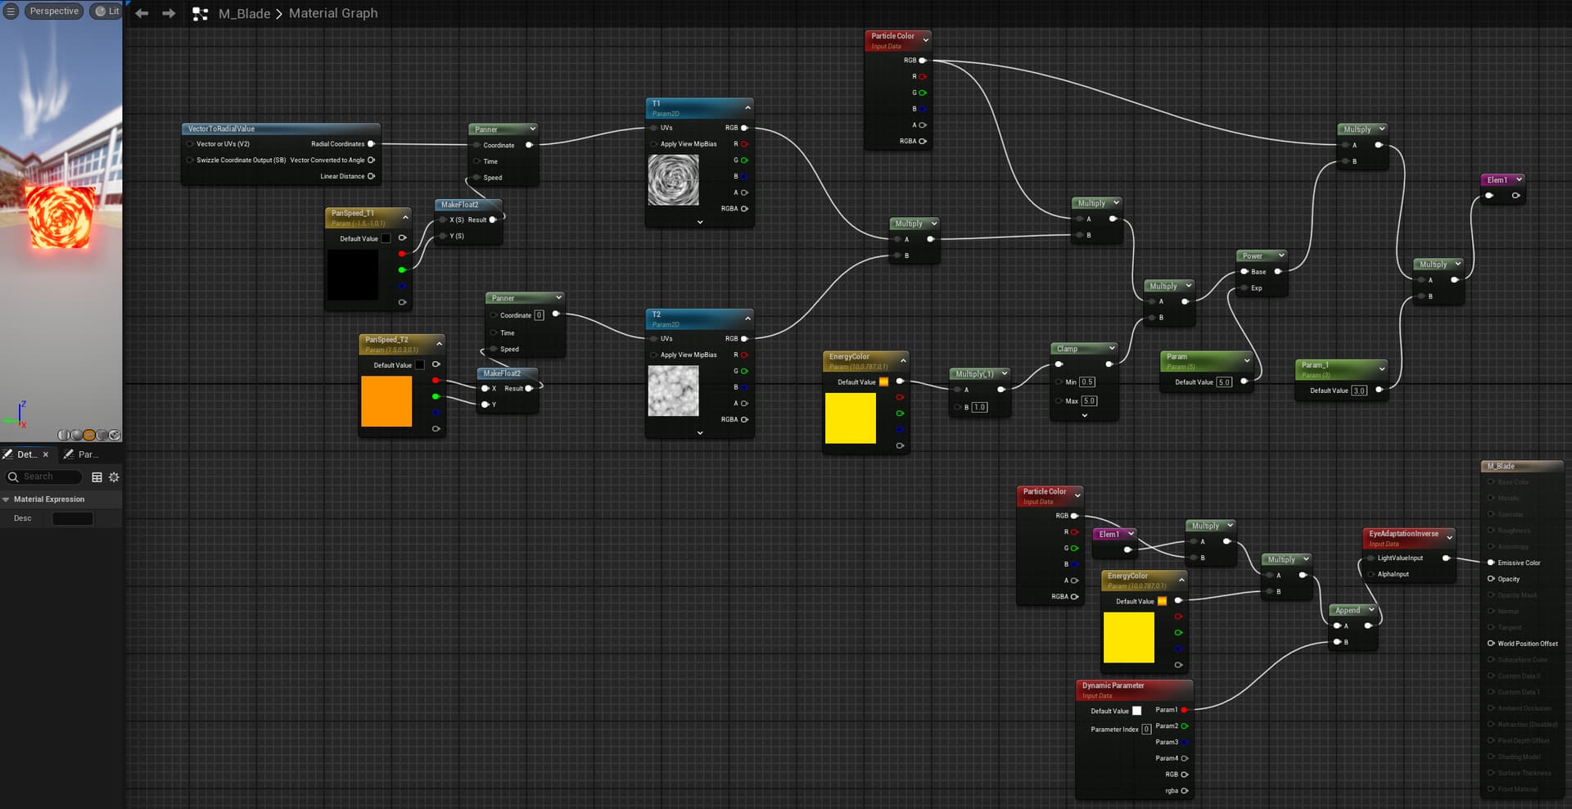Collapse the Material Expression section
The image size is (1572, 809).
click(7, 499)
